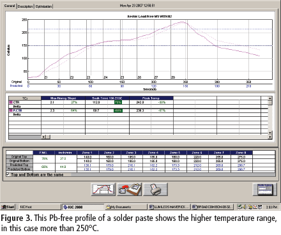Click the mail envelope tray icon
This screenshot has height=235, width=281.
tap(255, 207)
